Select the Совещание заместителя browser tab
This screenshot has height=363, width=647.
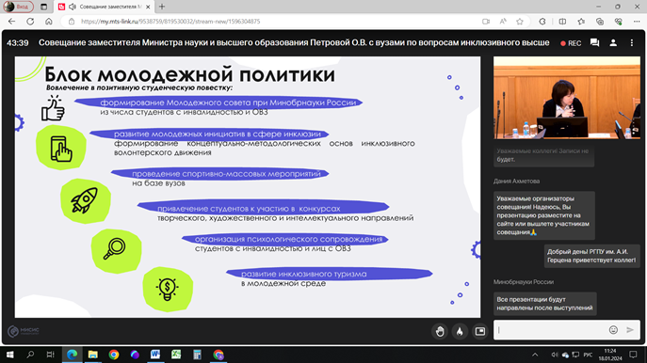105,7
